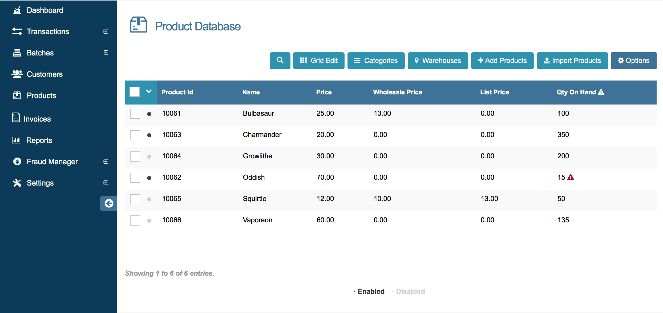The width and height of the screenshot is (663, 313).
Task: Select the Vaporeon row checkbox
Action: (135, 220)
